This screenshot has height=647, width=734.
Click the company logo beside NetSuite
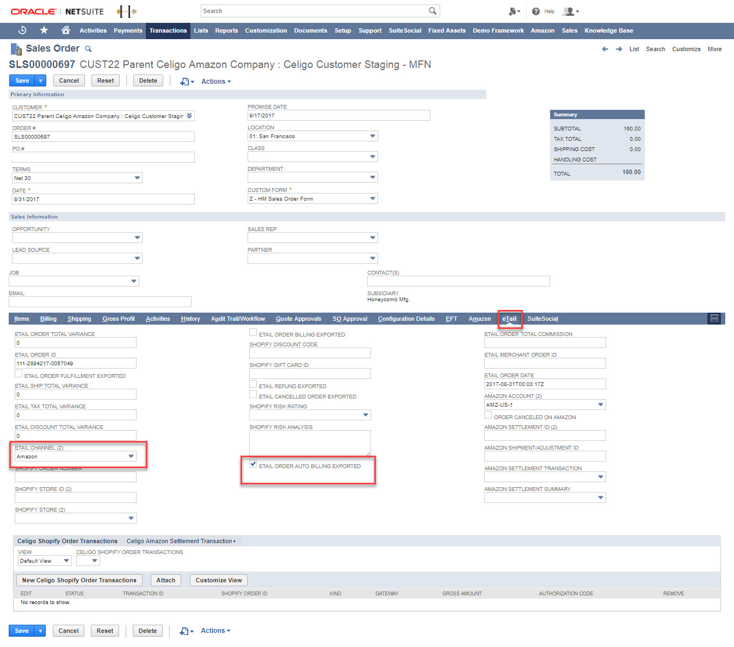pos(127,11)
